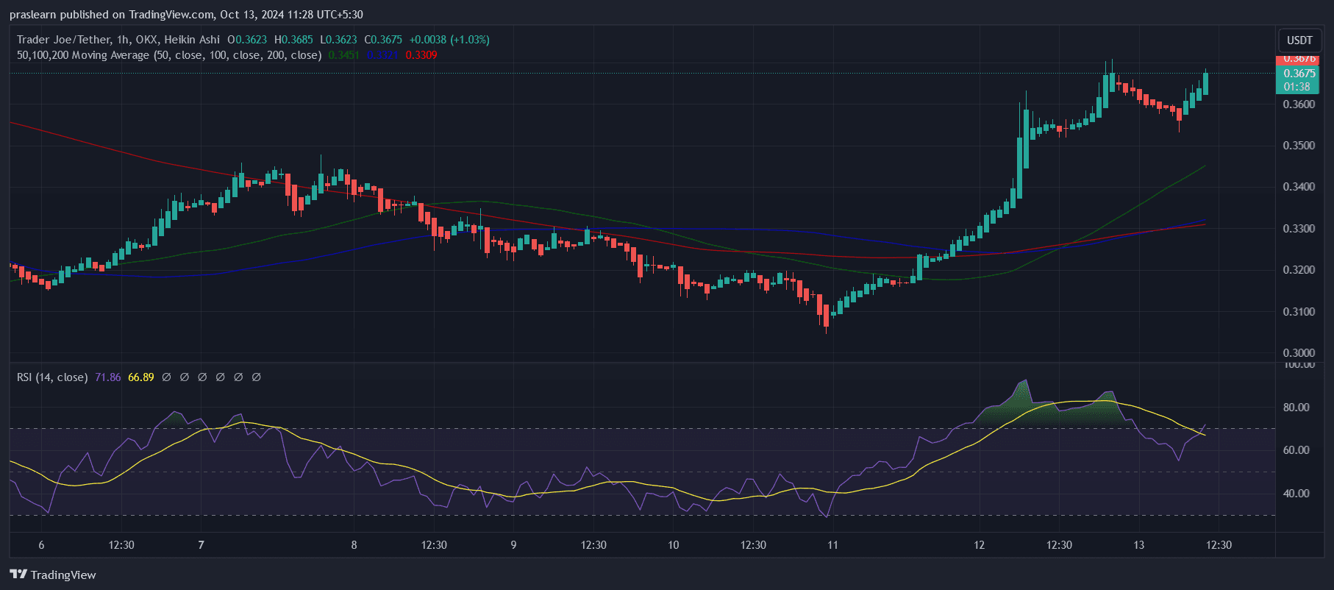
Task: Click the bold date label 7 on time axis
Action: click(201, 545)
